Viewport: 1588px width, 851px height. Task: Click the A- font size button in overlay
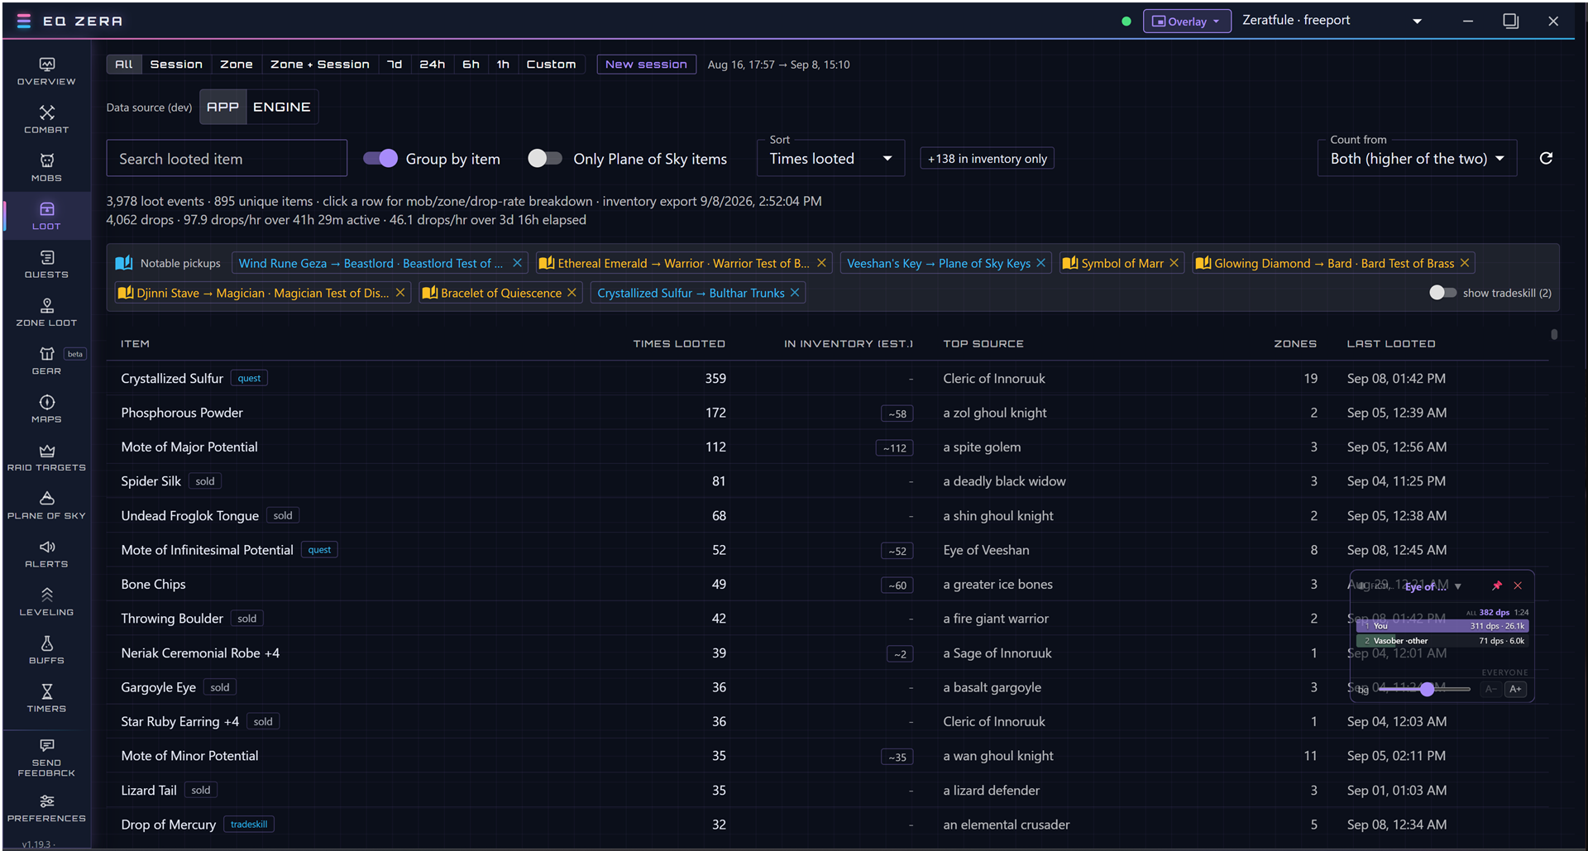[1490, 689]
